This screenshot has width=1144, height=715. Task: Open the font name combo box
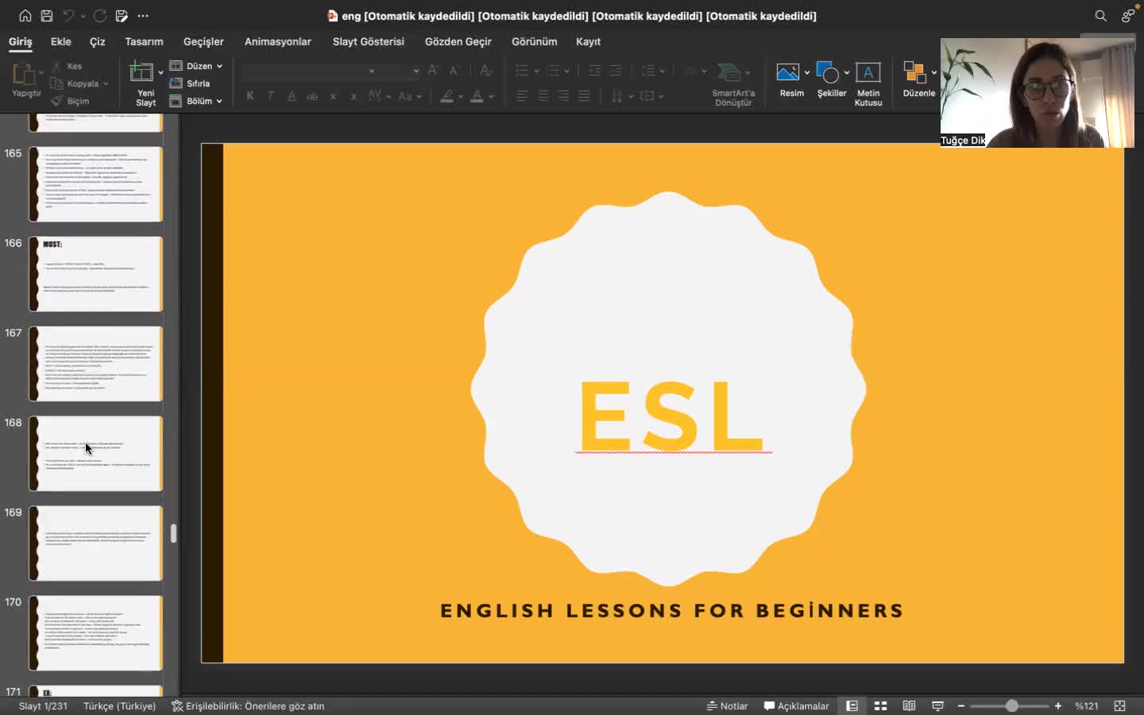pyautogui.click(x=310, y=71)
